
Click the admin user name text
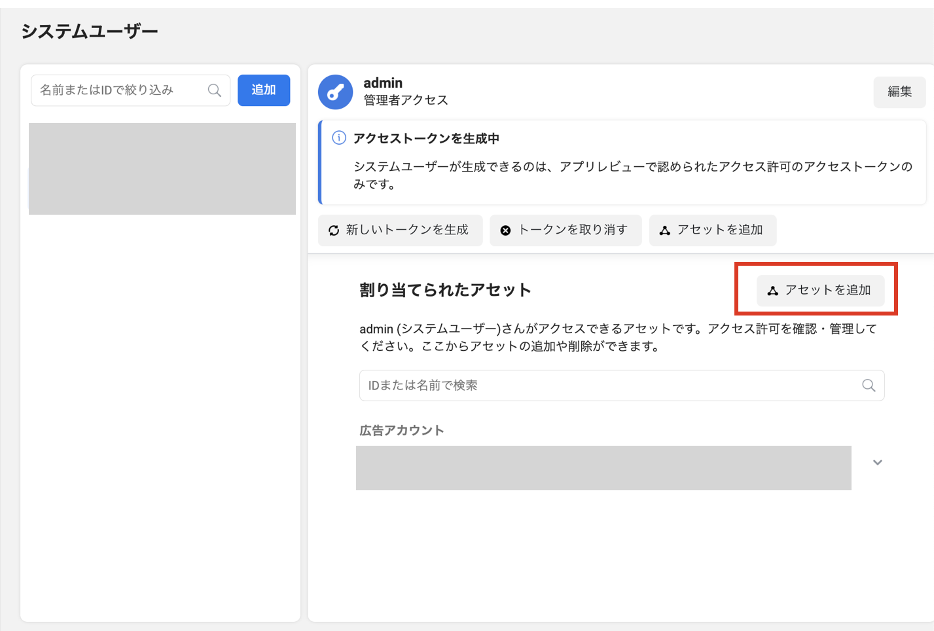[383, 83]
